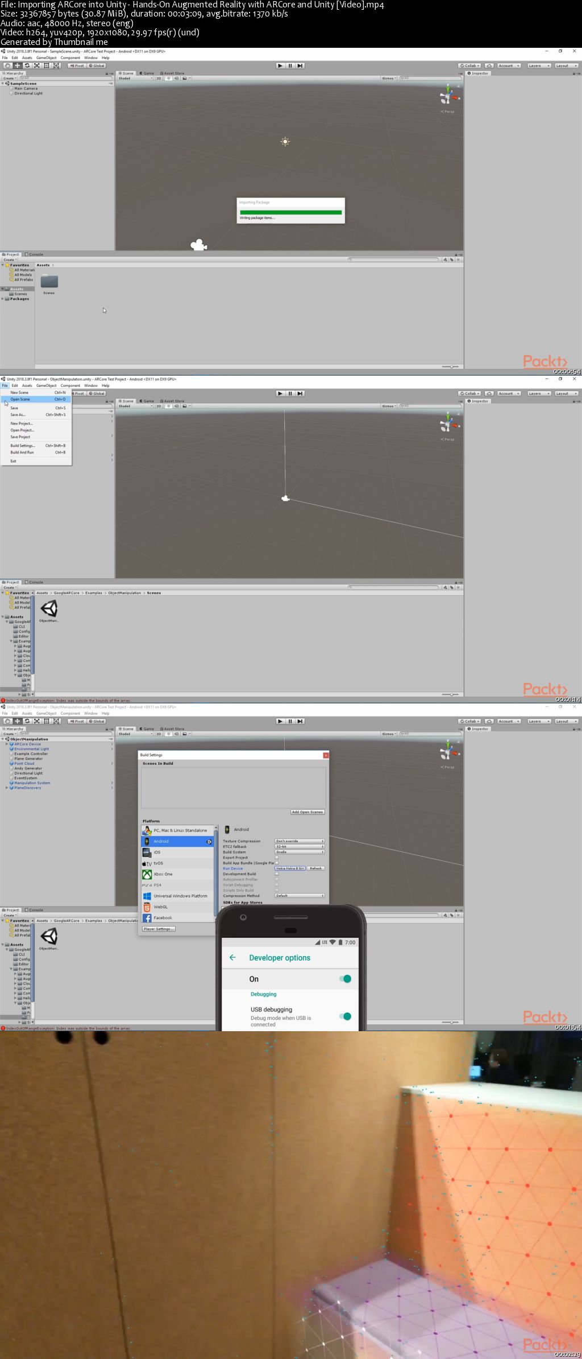Select the Xbox One platform in Build Settings
Viewport: 582px width, 1359px height.
pos(178,874)
